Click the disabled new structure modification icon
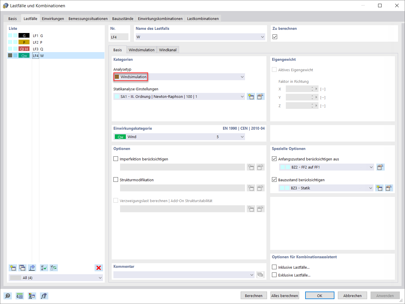405x304 pixels. point(251,188)
